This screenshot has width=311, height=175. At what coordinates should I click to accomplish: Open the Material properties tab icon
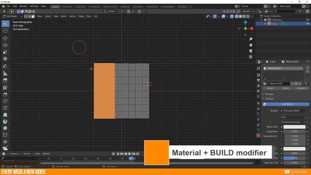[x=258, y=136]
